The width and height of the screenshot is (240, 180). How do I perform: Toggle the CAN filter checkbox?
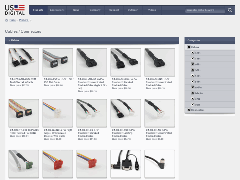(x=192, y=99)
